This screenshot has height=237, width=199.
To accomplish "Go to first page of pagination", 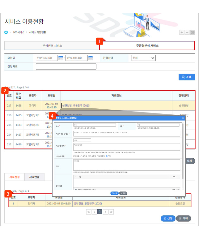I will point(88,212).
